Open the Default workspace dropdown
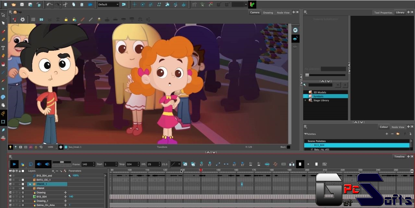Viewport: 415px width, 208px height. point(108,5)
